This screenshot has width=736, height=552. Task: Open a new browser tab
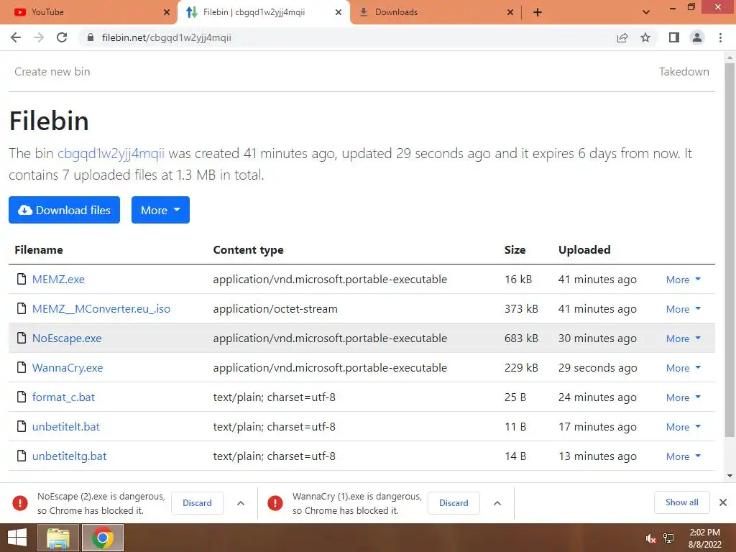538,12
